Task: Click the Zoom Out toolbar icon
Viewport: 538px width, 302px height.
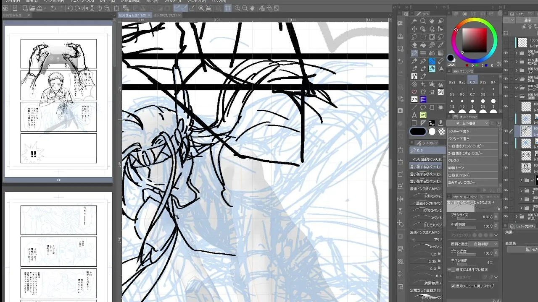Action: click(245, 8)
